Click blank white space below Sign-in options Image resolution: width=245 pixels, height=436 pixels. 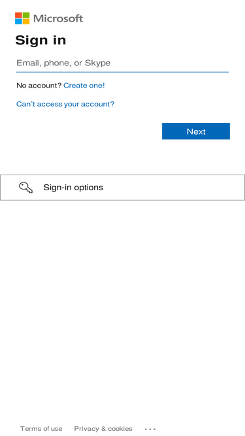[122, 306]
